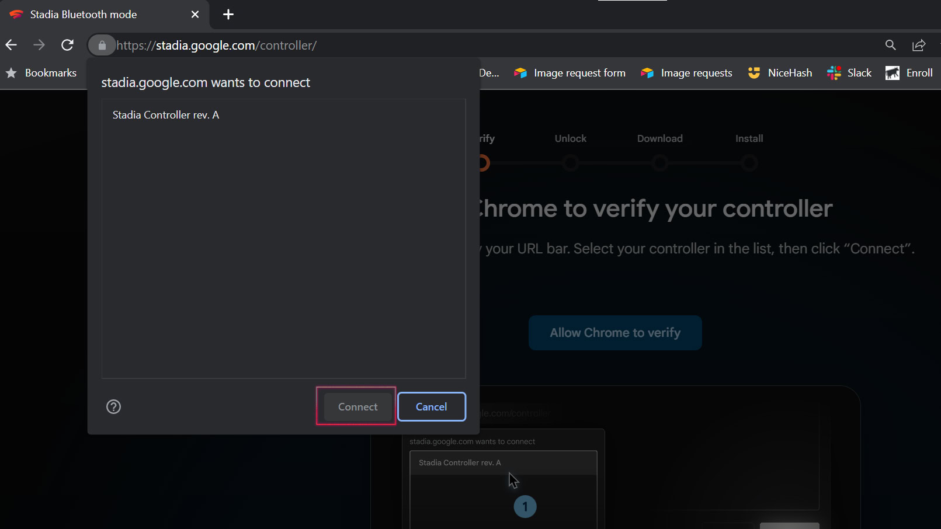The height and width of the screenshot is (529, 941).
Task: Click the browser forward arrow
Action: (x=39, y=45)
